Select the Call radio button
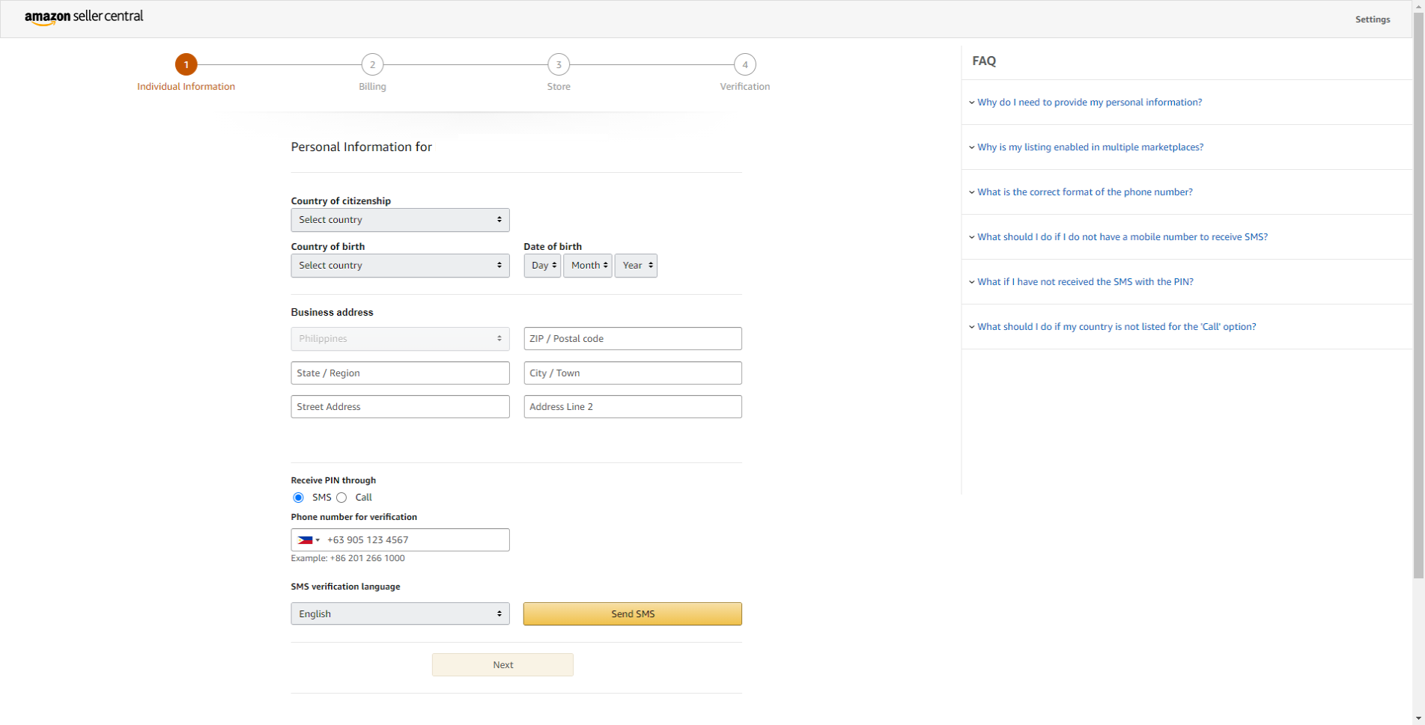The height and width of the screenshot is (725, 1425). point(342,498)
